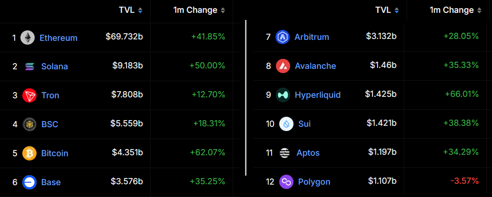Sort right table by 1m Change
Viewport: 492px width, 197px height.
455,10
